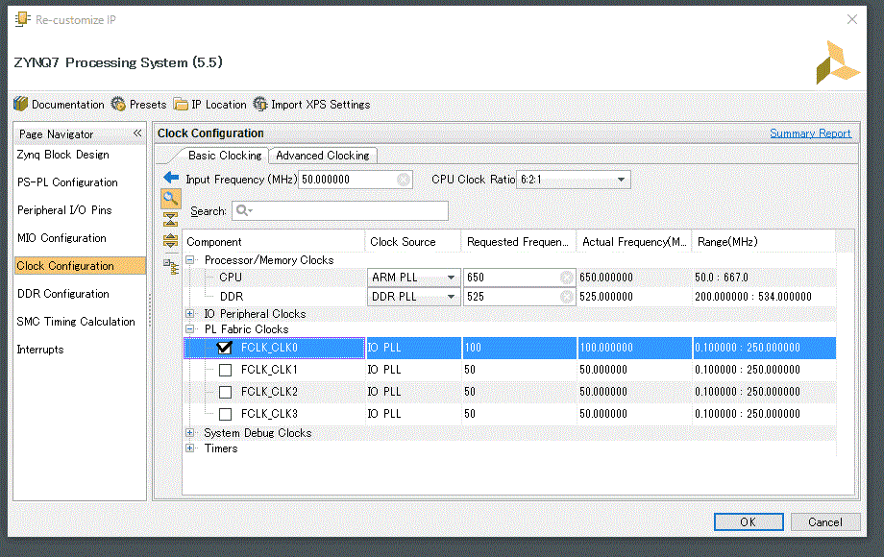Click the Search text field
884x557 pixels.
pyautogui.click(x=340, y=210)
